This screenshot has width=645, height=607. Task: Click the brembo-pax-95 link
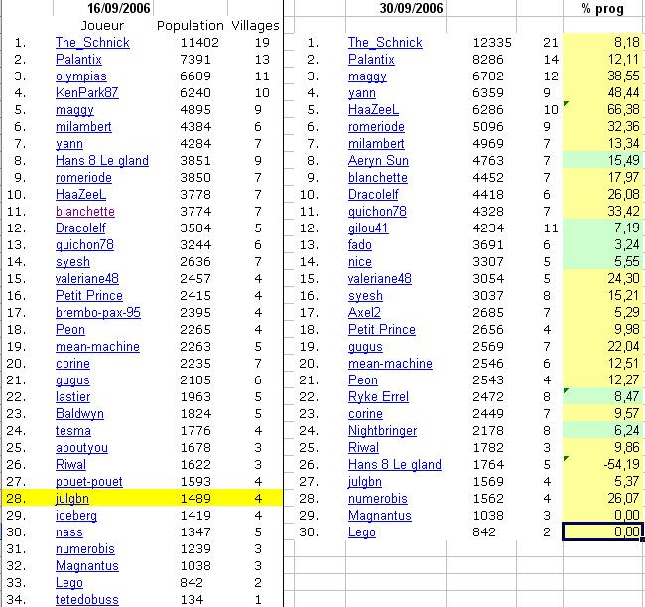click(x=98, y=313)
